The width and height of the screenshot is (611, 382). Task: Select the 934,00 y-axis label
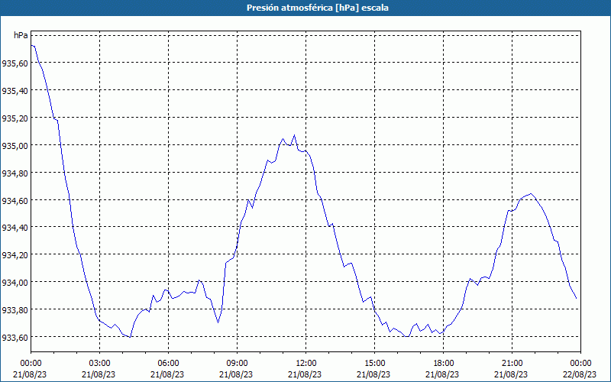tap(15, 282)
